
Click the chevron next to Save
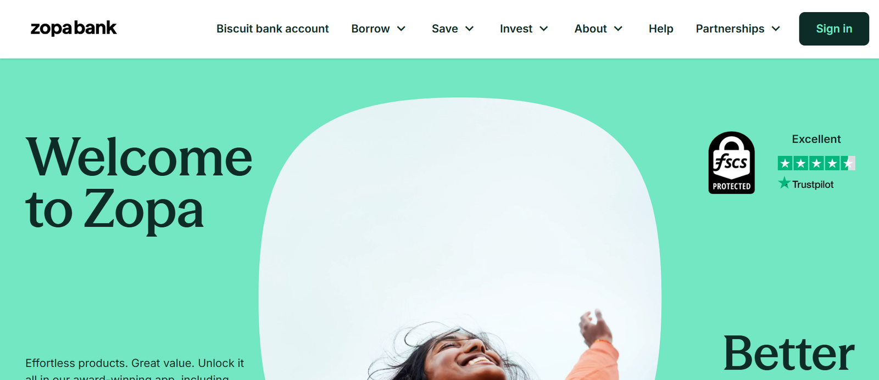tap(470, 29)
